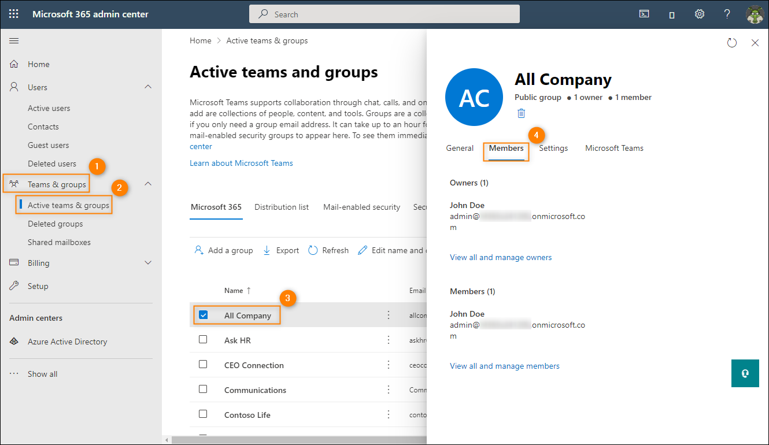Click the Setup wrench icon in sidebar
The width and height of the screenshot is (769, 445).
14,286
